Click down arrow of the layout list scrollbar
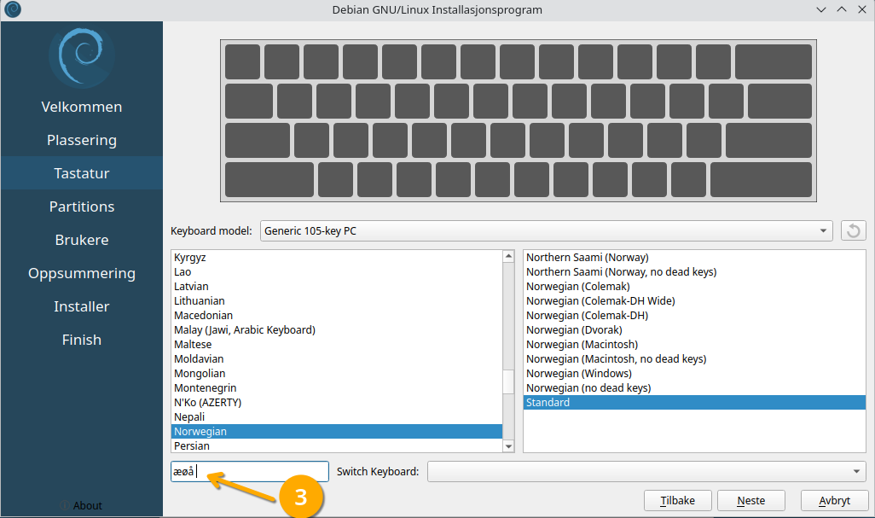Image resolution: width=875 pixels, height=518 pixels. tap(508, 446)
